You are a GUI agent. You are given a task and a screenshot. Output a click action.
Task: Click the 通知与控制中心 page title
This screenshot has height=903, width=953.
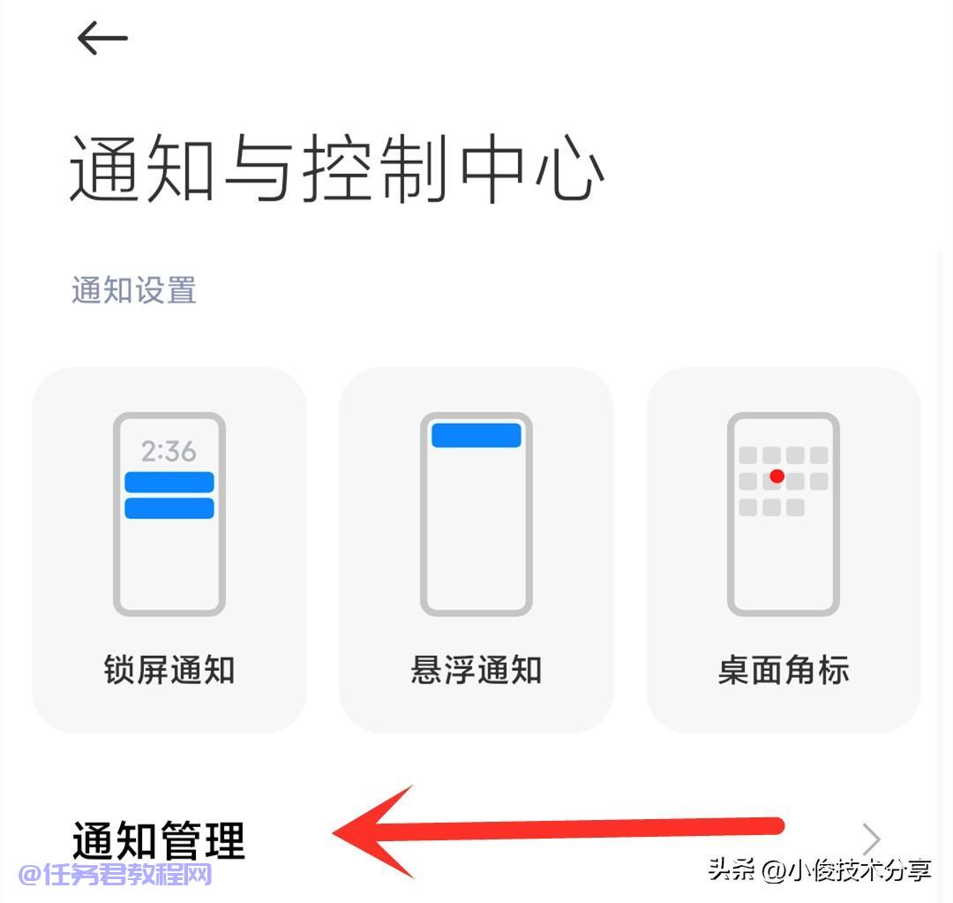pyautogui.click(x=337, y=169)
